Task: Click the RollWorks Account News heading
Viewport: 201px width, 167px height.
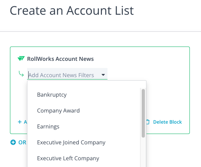Action: point(60,59)
